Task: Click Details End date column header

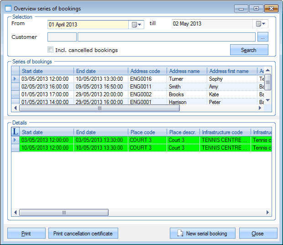Action: pyautogui.click(x=101, y=132)
